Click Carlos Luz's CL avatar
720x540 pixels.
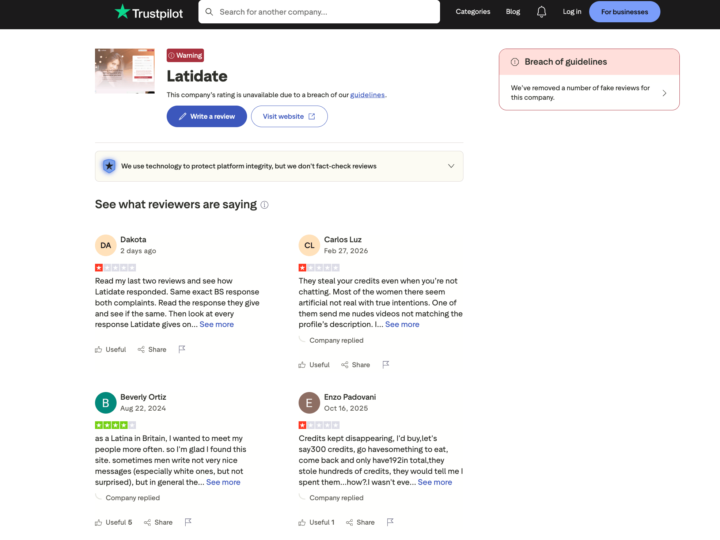point(309,245)
